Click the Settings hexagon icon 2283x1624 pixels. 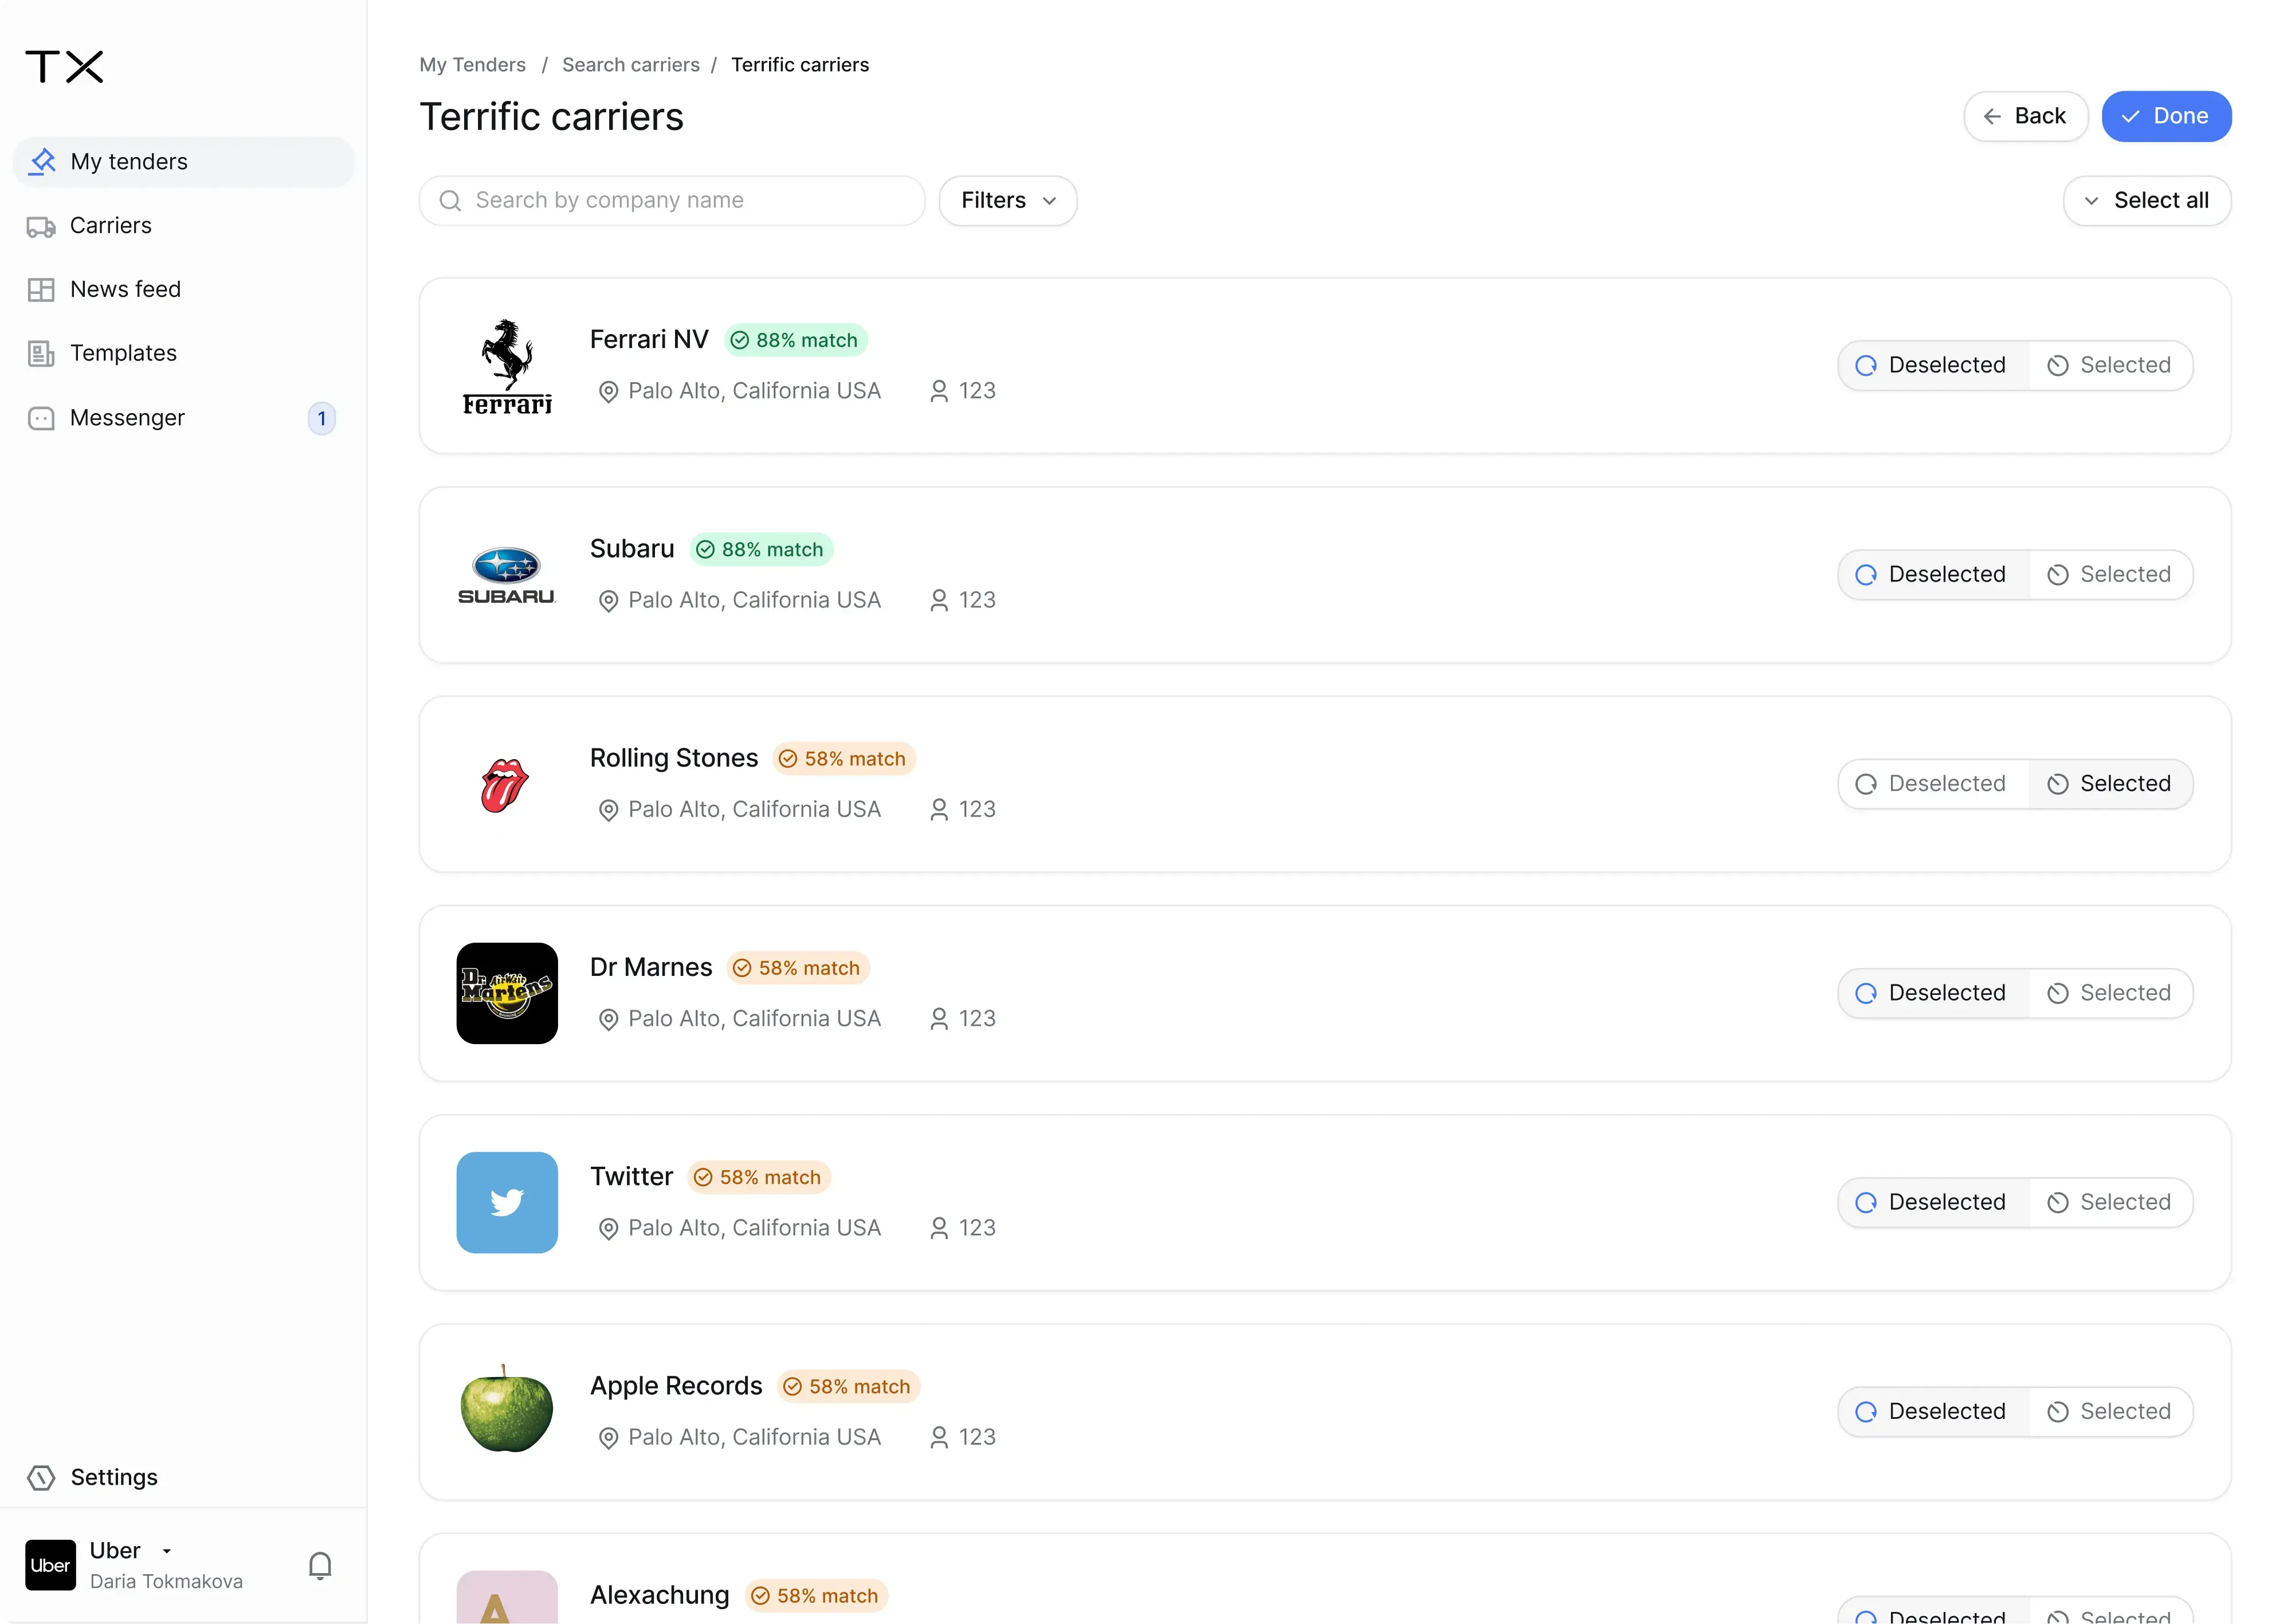(41, 1477)
